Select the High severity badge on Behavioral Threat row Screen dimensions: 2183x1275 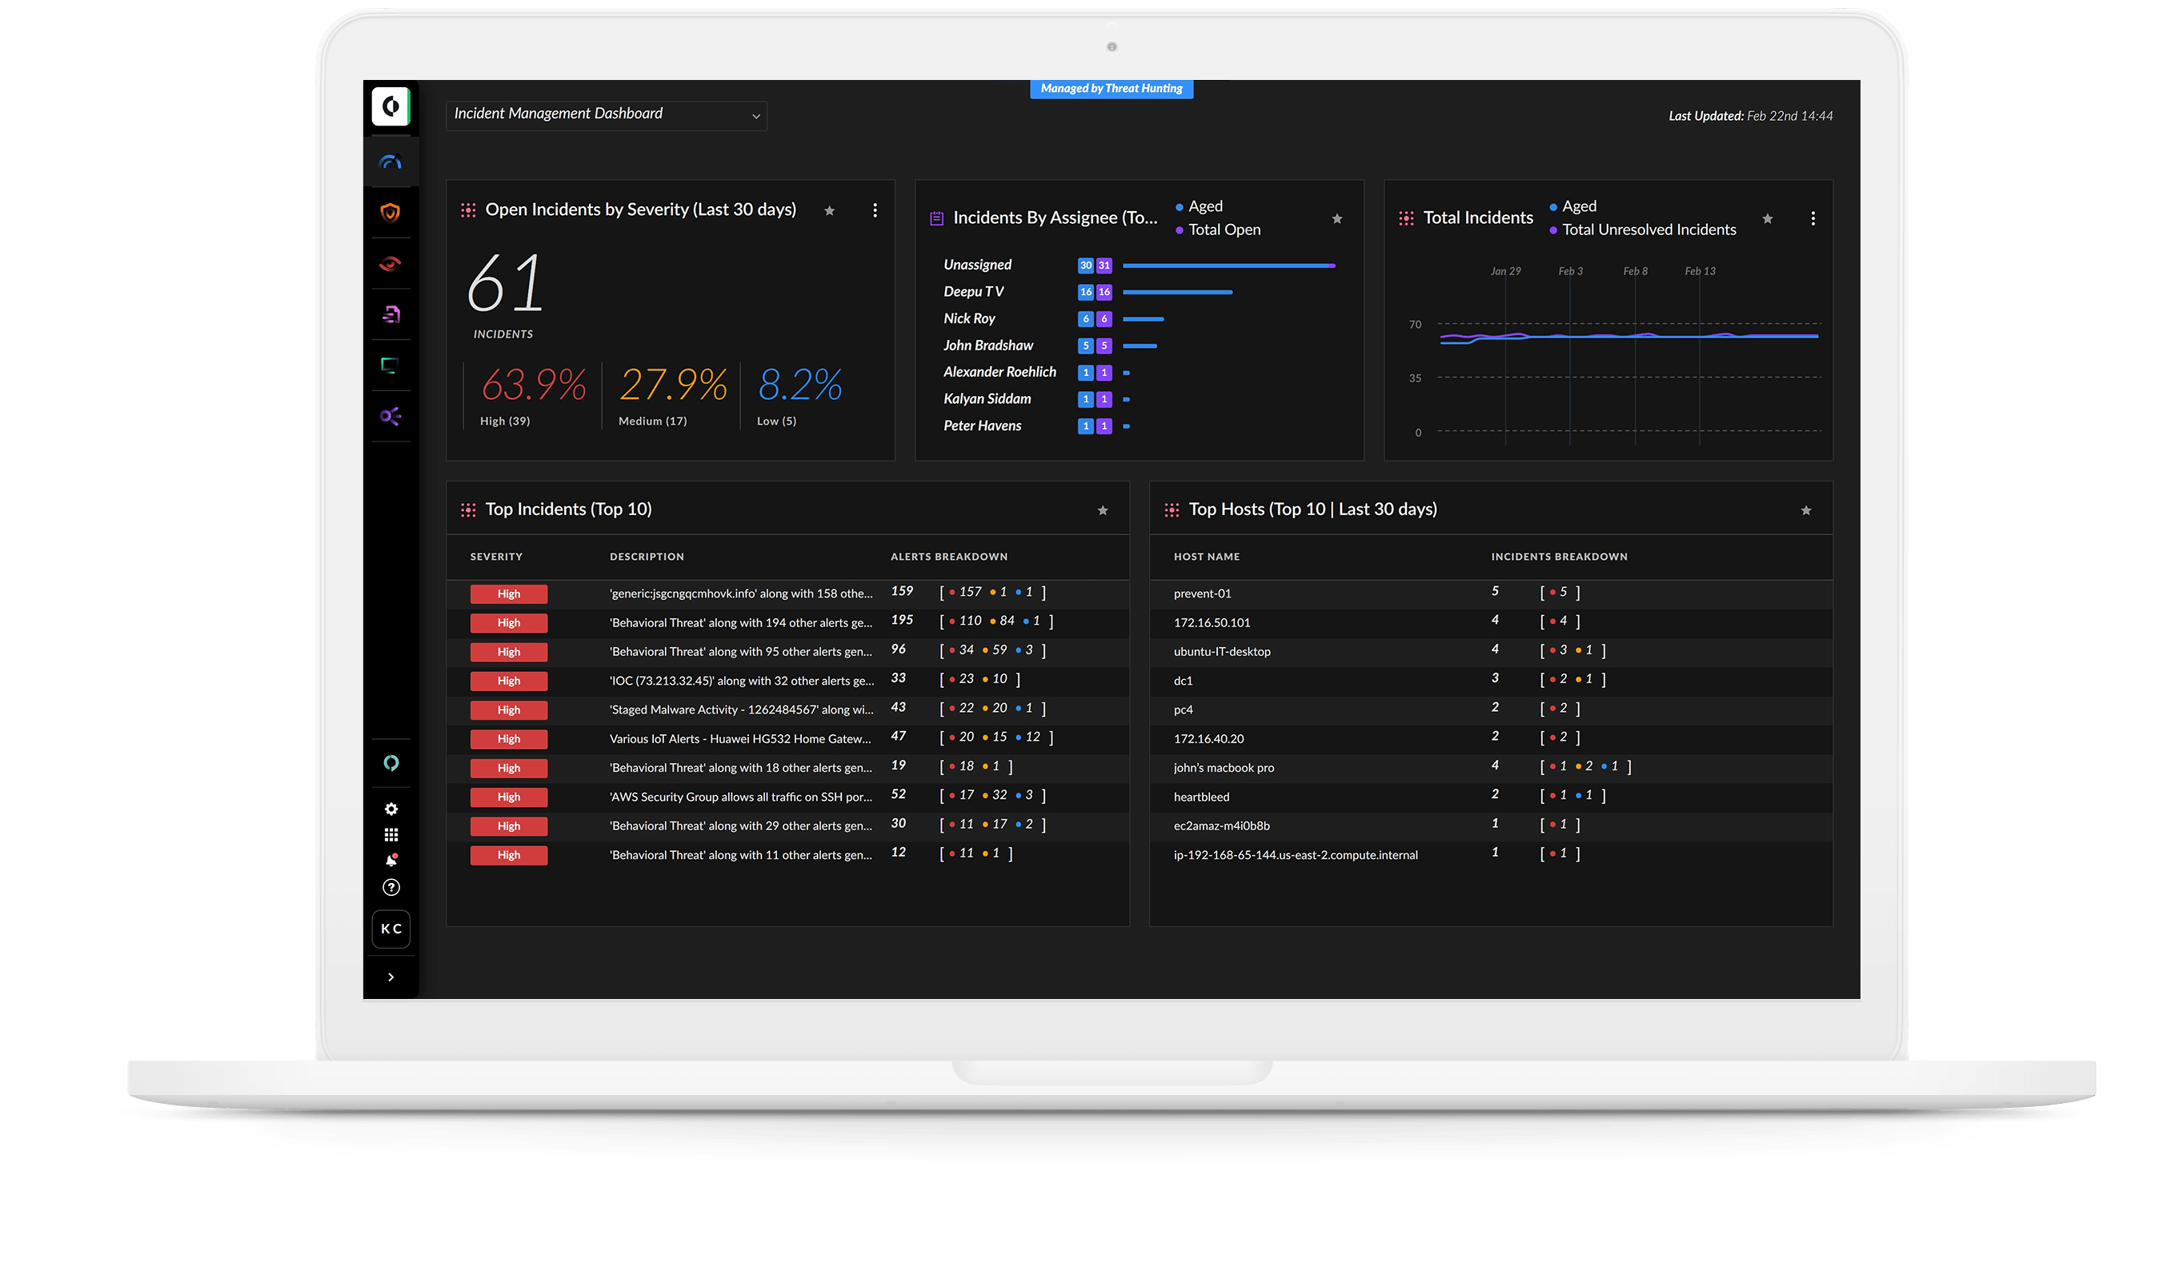(x=508, y=622)
